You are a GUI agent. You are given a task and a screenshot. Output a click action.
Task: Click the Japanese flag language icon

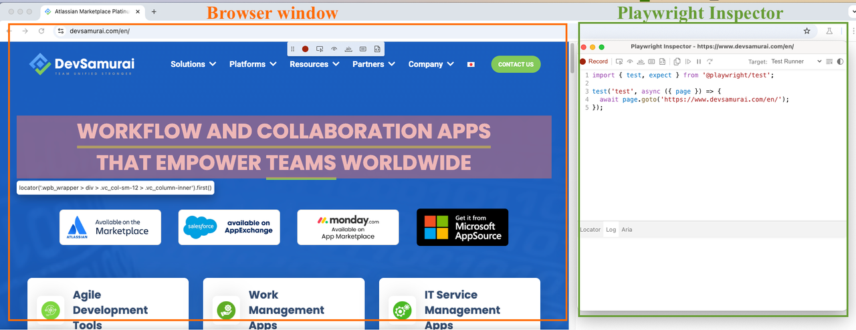(x=471, y=64)
